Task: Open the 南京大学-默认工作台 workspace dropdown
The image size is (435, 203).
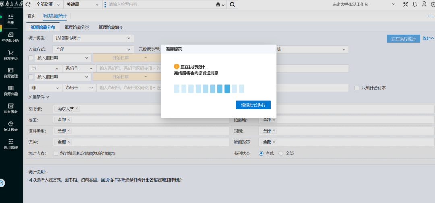Action: pos(364,4)
